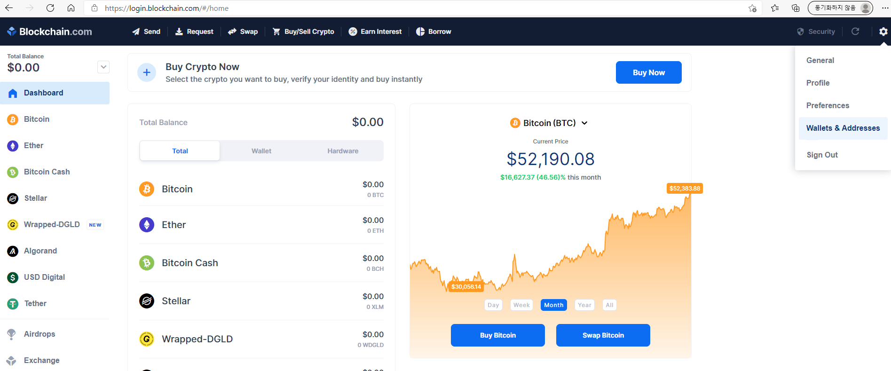Open the browser profile sync button
Image resolution: width=891 pixels, height=371 pixels.
tap(840, 8)
